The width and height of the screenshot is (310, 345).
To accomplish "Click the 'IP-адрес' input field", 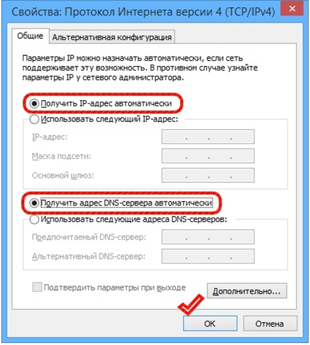I will tap(208, 137).
